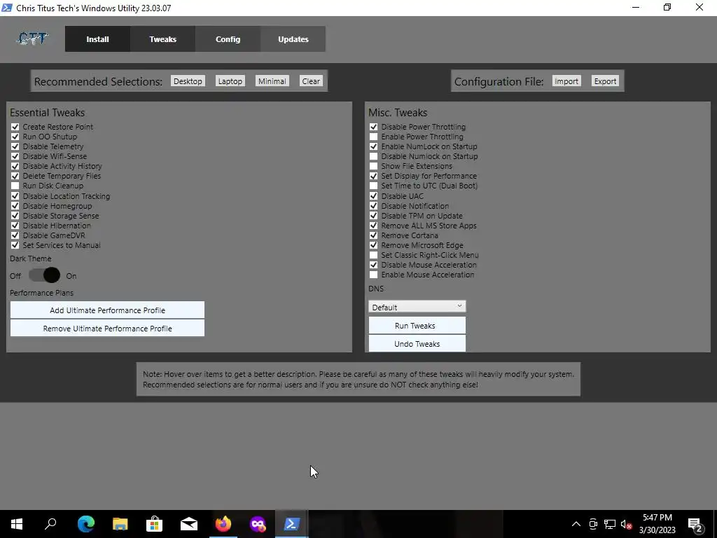Screen dimensions: 717x538
Task: Check Disable Numlock on Startup
Action: tap(374, 156)
